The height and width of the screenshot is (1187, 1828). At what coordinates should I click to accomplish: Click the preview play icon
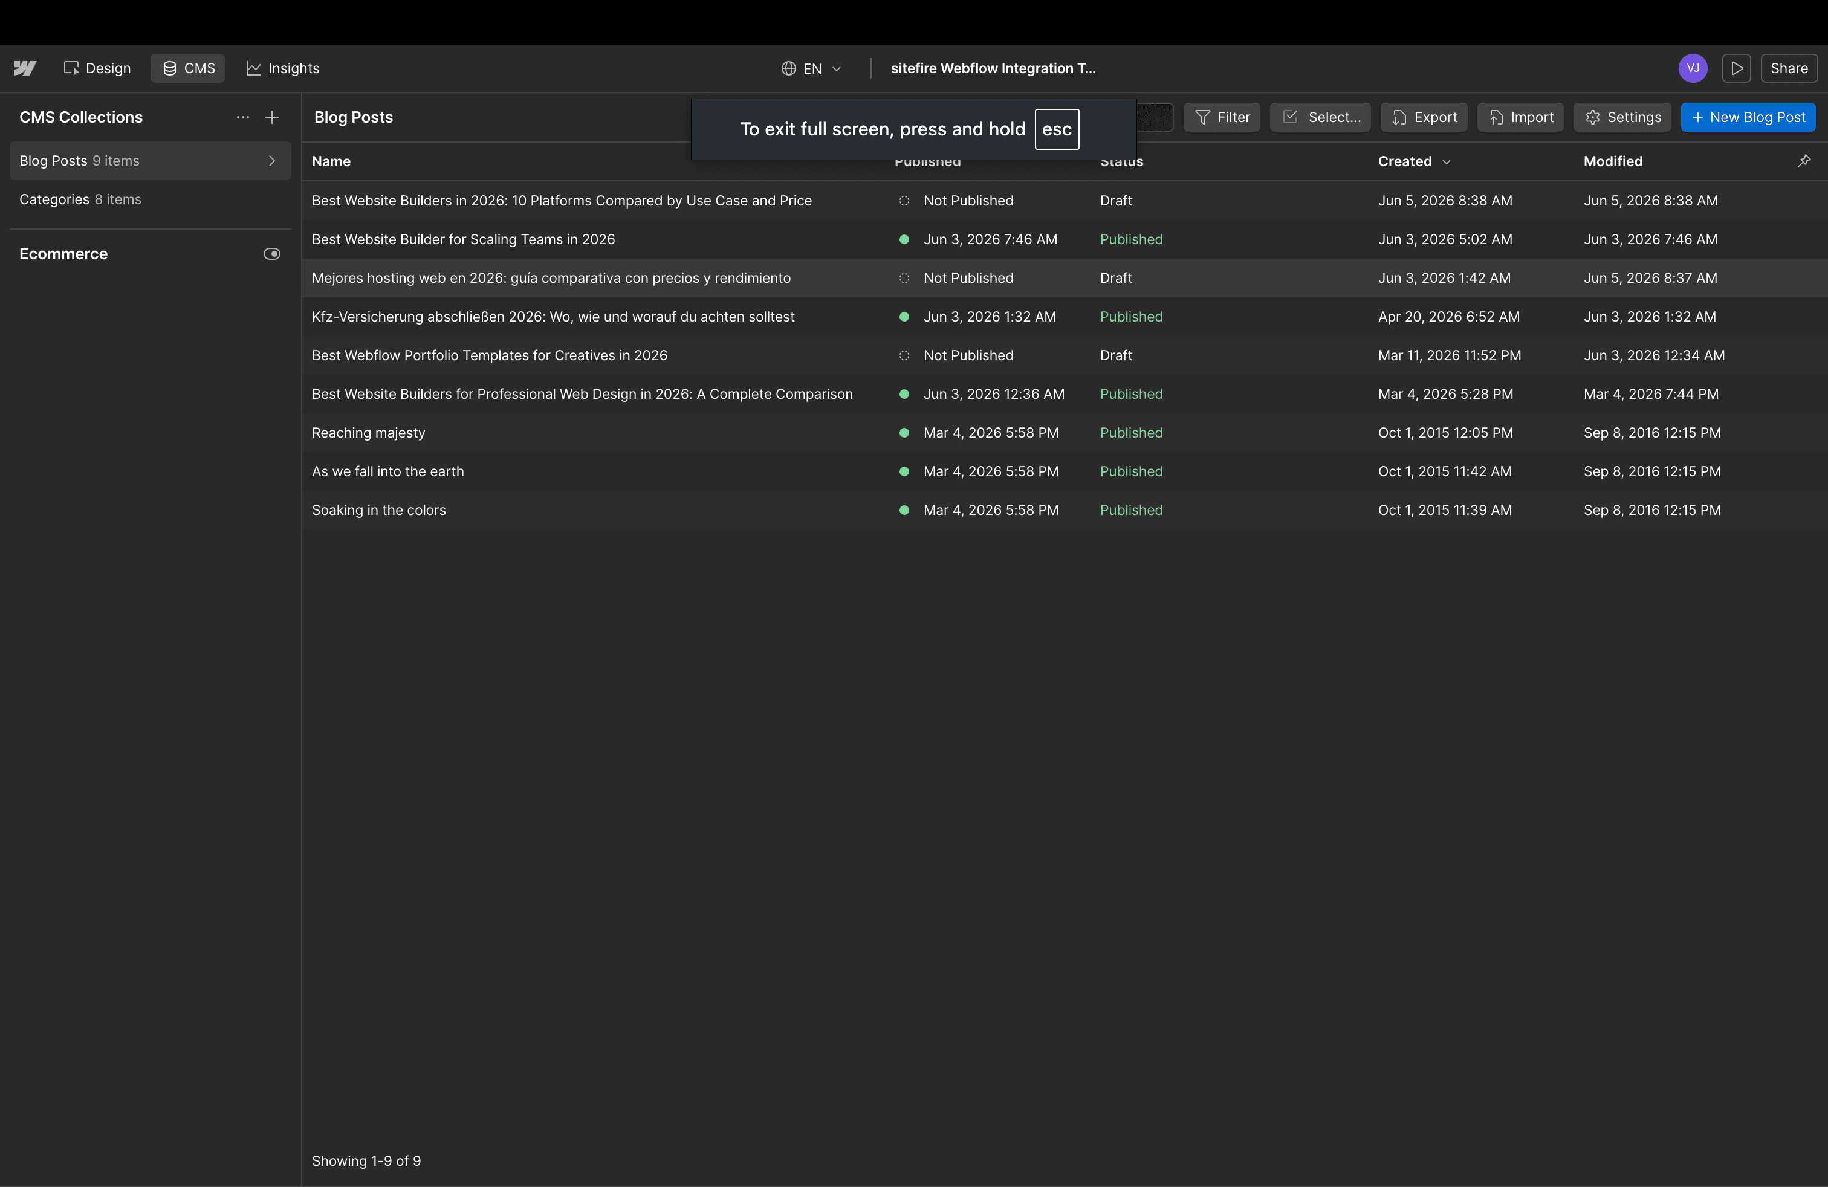pyautogui.click(x=1737, y=68)
